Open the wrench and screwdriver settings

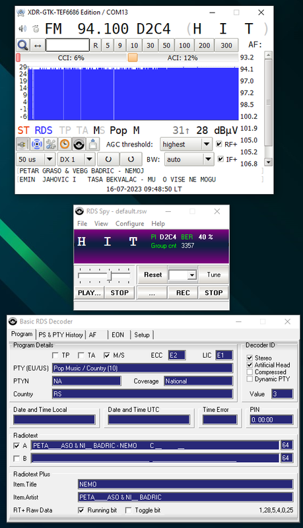coord(50,145)
